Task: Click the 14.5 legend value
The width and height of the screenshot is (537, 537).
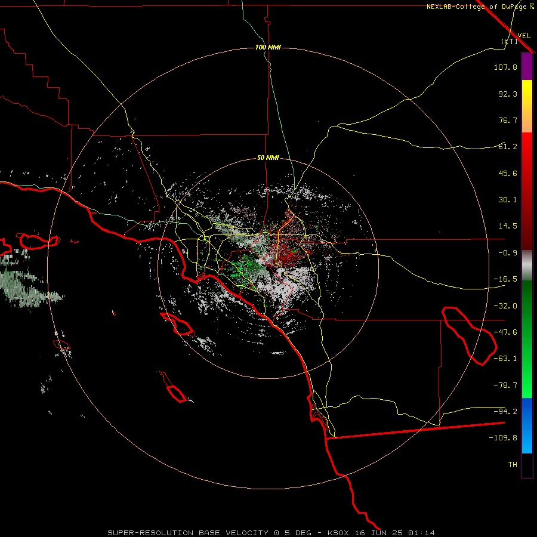Action: click(x=508, y=226)
